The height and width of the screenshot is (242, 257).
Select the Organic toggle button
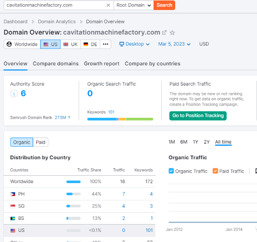point(22,142)
